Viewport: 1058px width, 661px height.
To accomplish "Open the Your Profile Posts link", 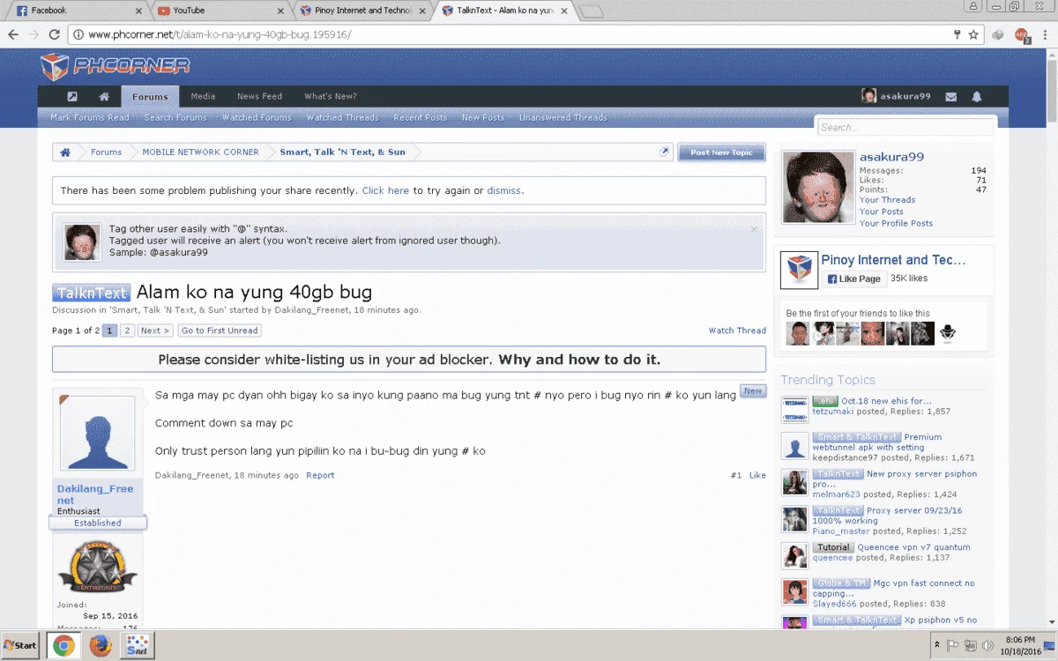I will (x=896, y=223).
